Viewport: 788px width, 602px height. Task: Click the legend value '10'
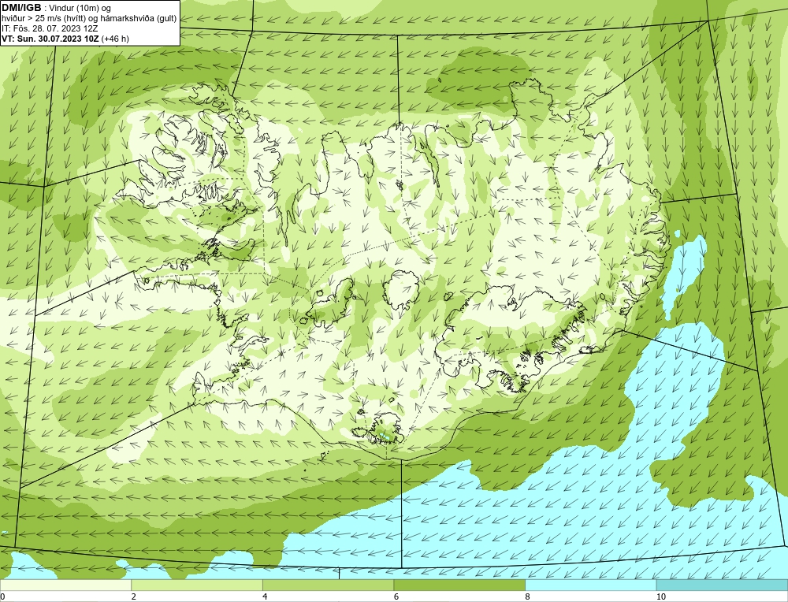point(661,596)
